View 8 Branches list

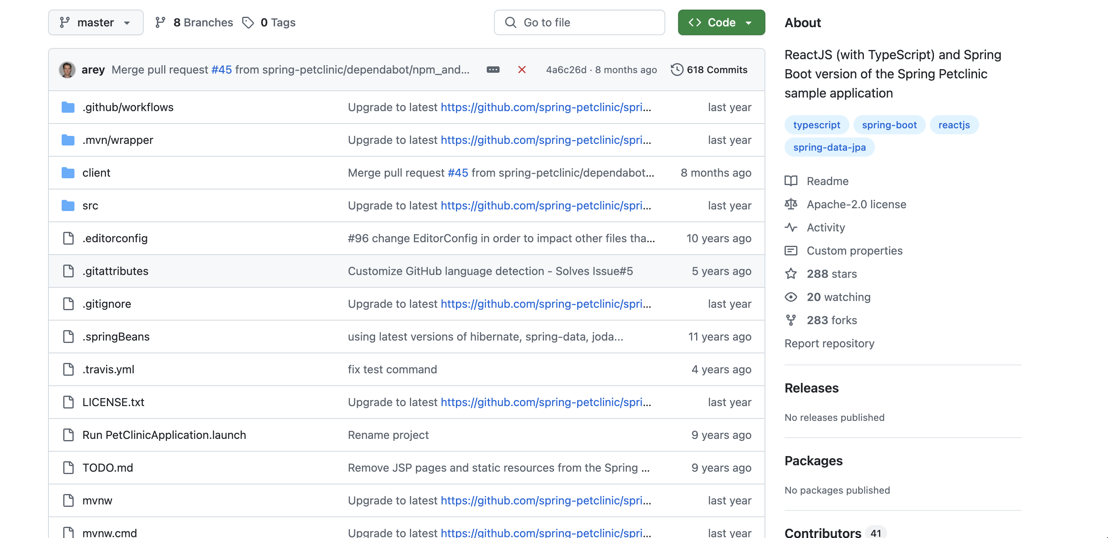[x=194, y=22]
